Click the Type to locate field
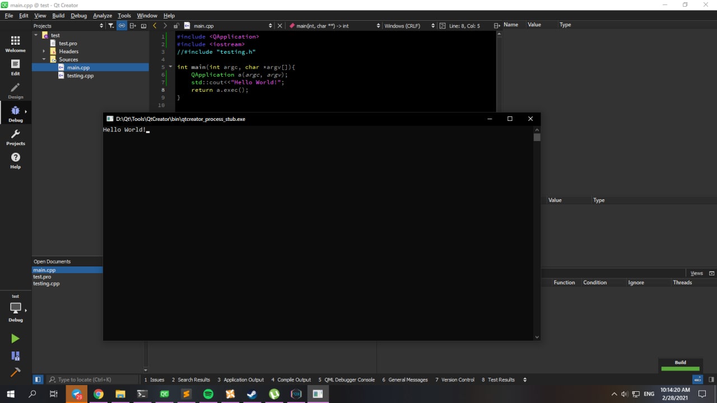The image size is (717, 403). coord(93,379)
